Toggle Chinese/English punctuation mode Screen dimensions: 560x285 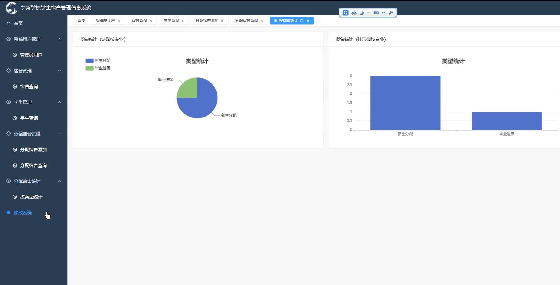(x=369, y=12)
